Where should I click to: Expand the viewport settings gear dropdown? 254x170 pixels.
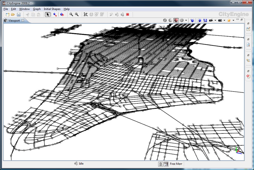(186, 20)
